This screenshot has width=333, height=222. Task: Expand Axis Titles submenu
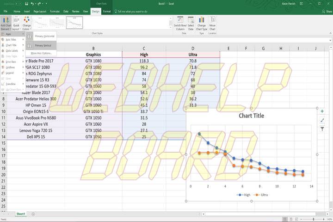(13, 39)
